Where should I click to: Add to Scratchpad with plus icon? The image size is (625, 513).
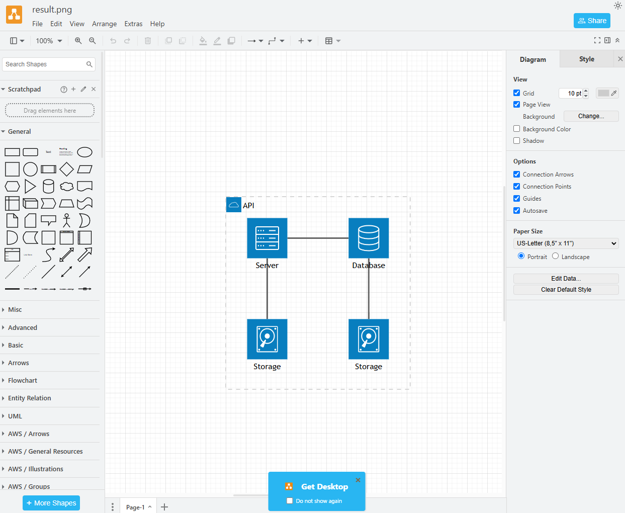pyautogui.click(x=73, y=89)
